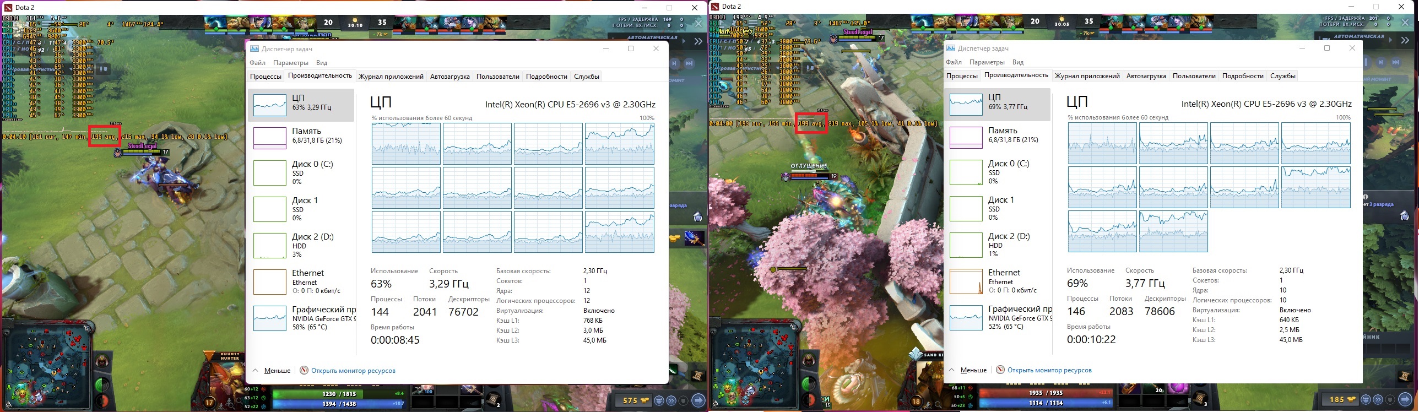Click town portal scroll slot right Dota window
The image size is (1419, 412).
[x=1200, y=398]
